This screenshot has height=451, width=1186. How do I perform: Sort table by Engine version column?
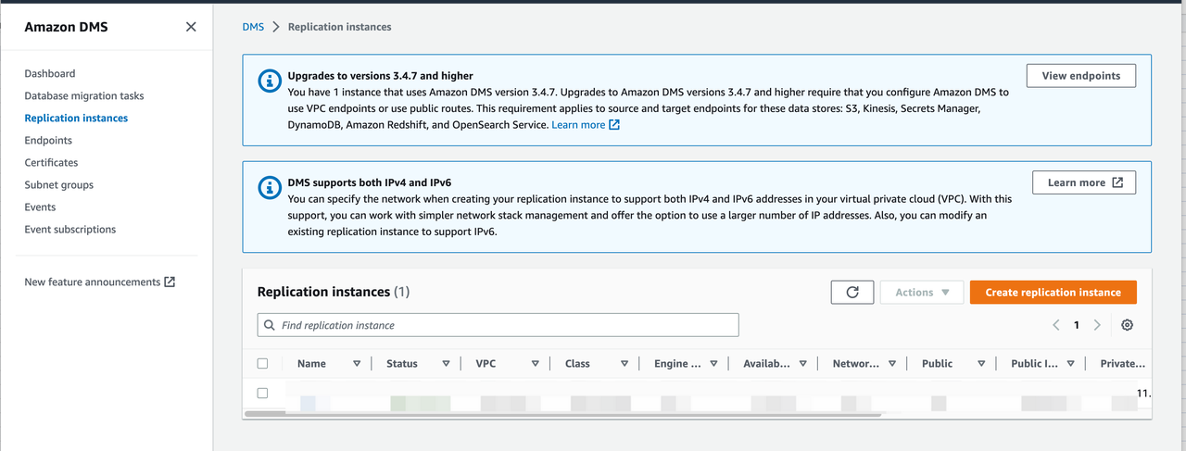pos(713,364)
